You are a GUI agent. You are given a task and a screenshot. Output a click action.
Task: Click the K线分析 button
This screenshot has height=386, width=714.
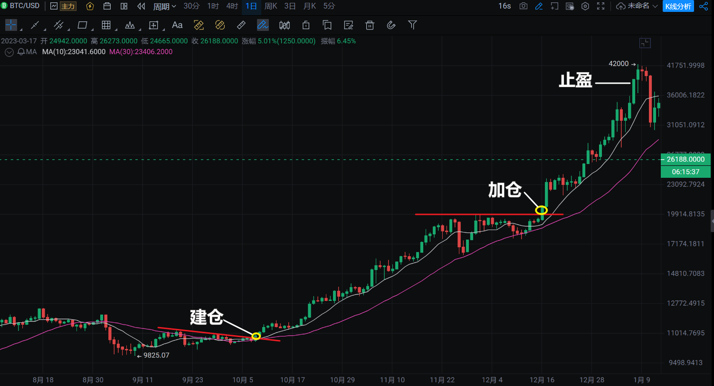point(678,6)
